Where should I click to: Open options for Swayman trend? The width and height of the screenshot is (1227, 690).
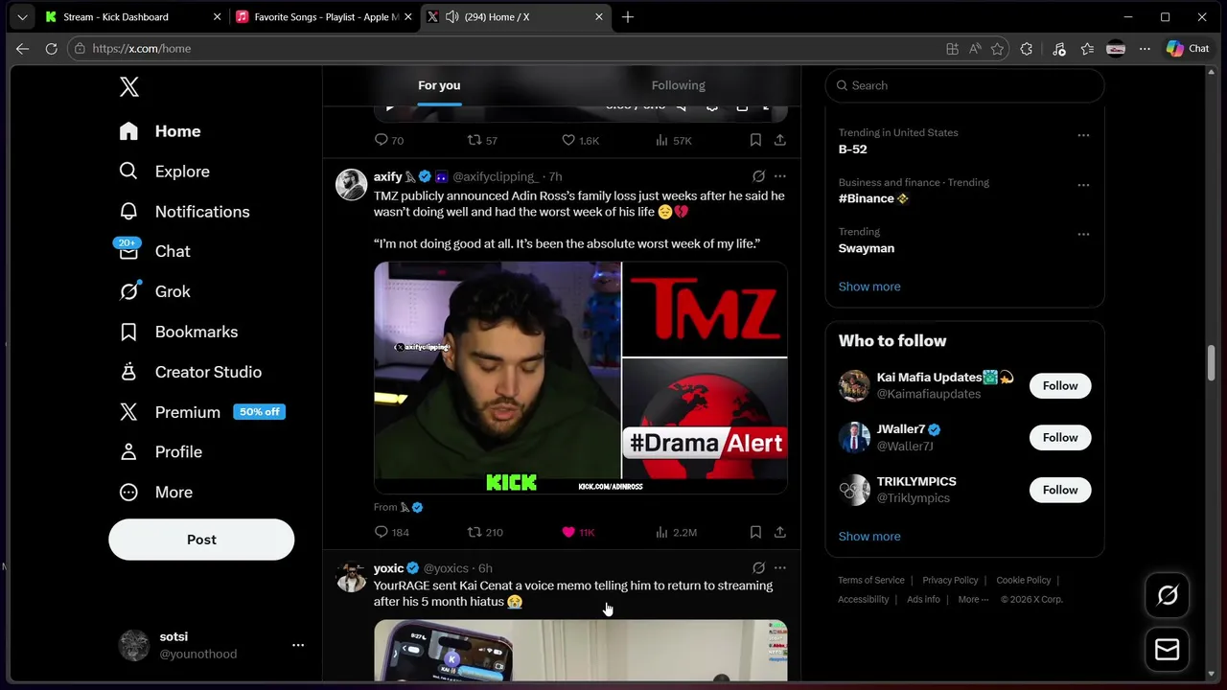1083,234
